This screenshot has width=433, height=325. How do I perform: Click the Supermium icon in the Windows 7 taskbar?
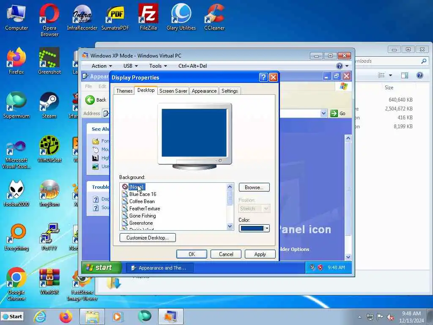(145, 317)
